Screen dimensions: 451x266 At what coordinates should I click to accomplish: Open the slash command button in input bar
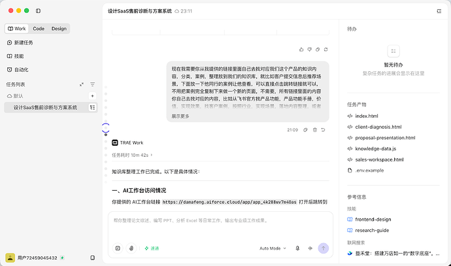(118, 248)
